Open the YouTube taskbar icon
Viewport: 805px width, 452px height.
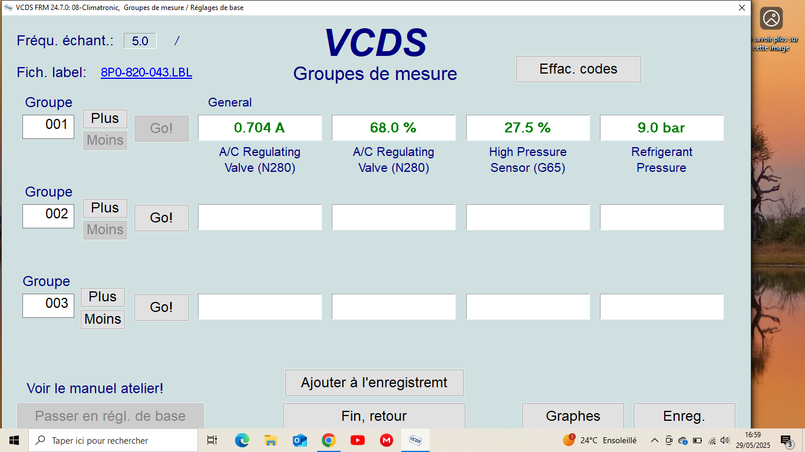[357, 440]
